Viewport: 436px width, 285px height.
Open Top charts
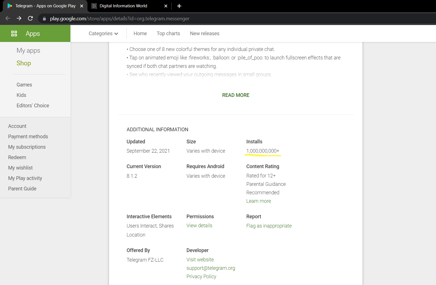[168, 34]
